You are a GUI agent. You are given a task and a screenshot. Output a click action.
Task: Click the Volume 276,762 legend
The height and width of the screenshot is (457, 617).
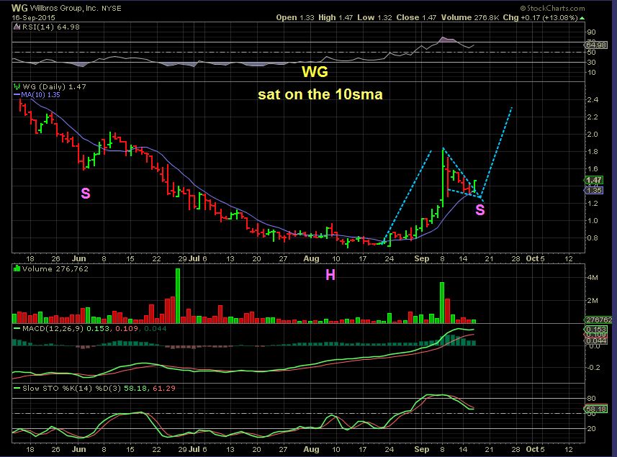click(x=55, y=268)
